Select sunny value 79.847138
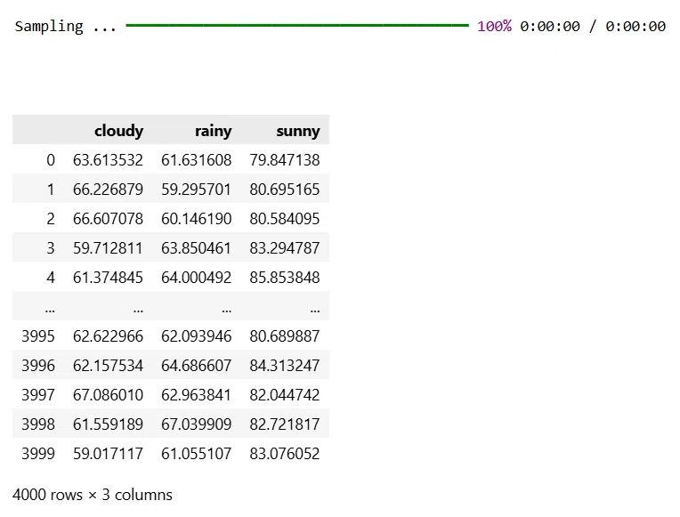Image resolution: width=680 pixels, height=517 pixels. pyautogui.click(x=285, y=160)
